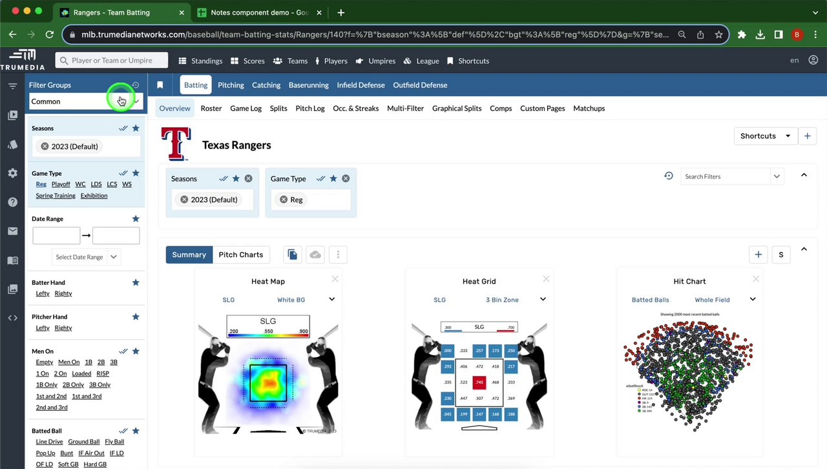Bookmark page with Chrome star icon
The width and height of the screenshot is (827, 469).
(718, 34)
